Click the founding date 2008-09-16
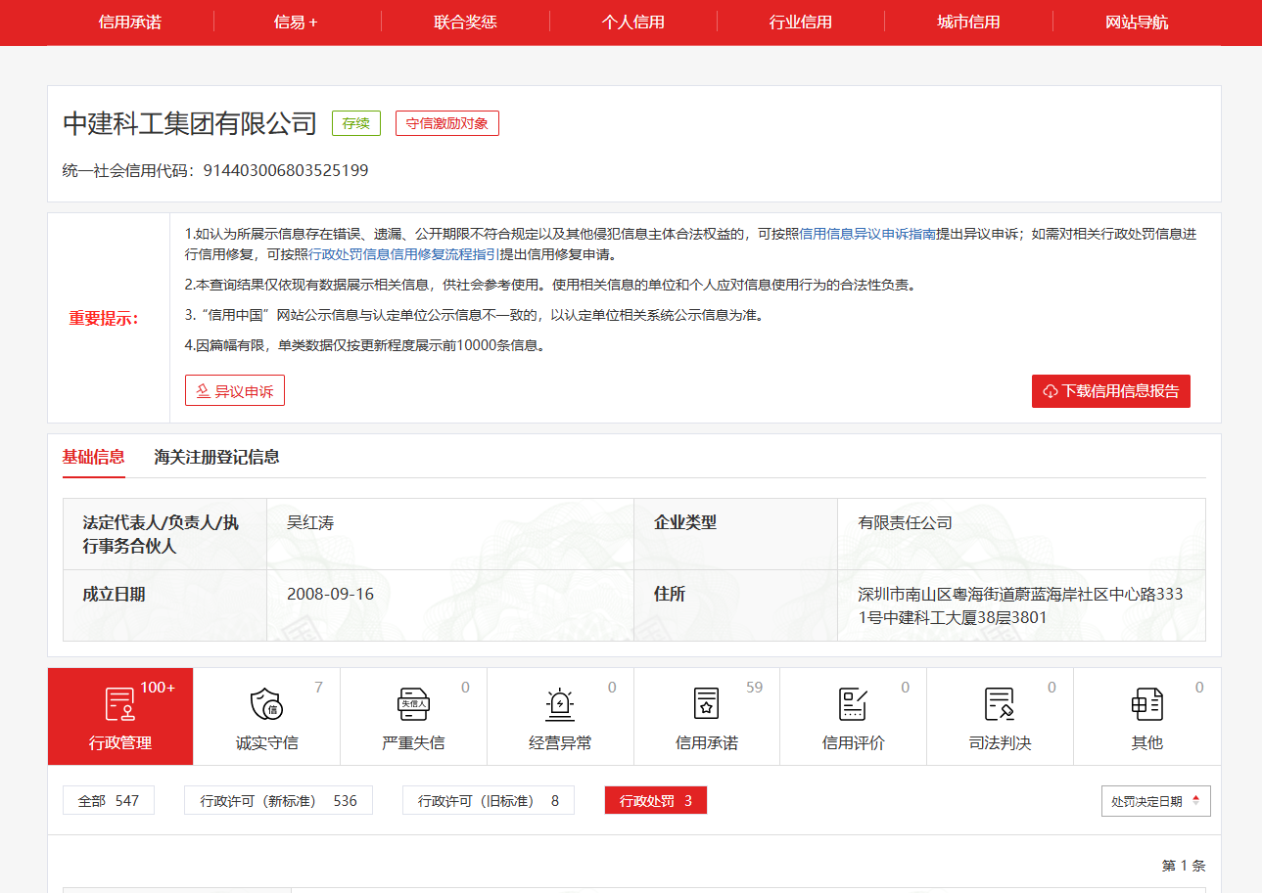 [330, 594]
